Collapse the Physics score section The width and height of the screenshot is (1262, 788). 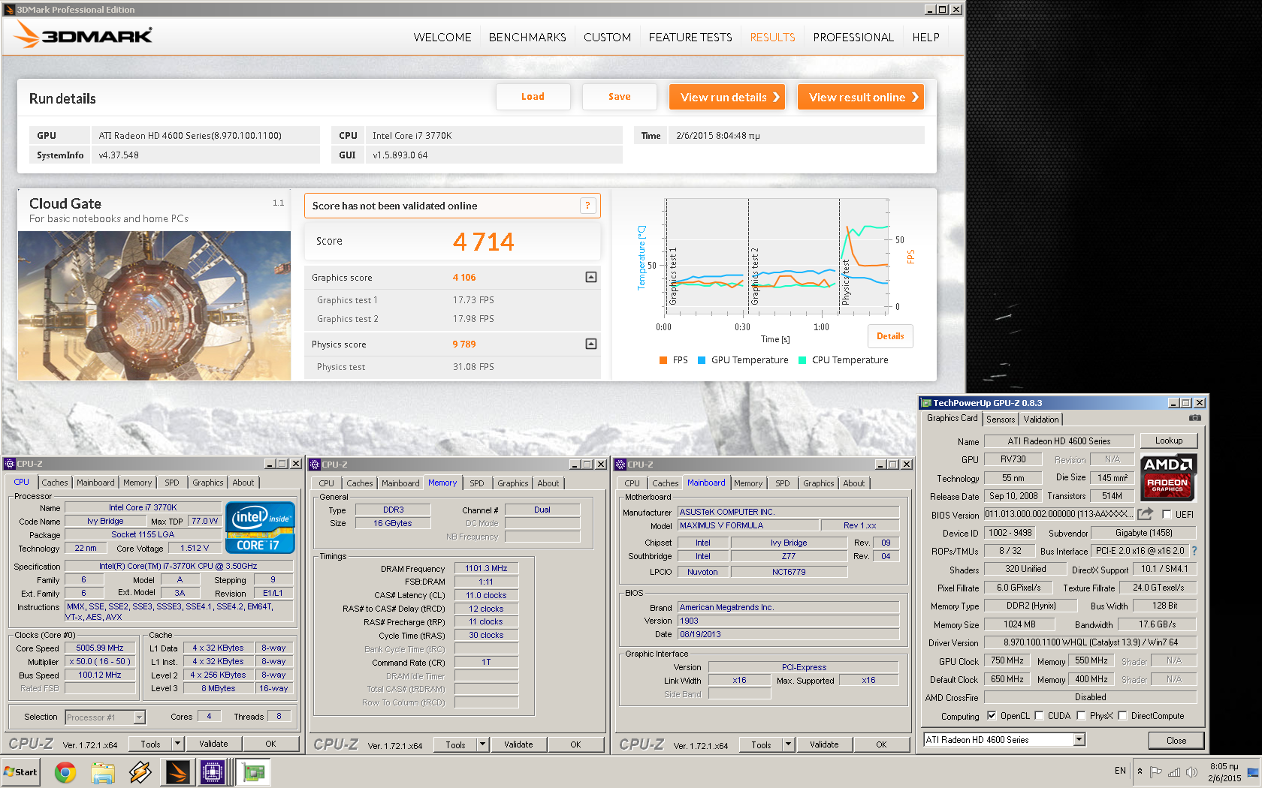pyautogui.click(x=591, y=344)
